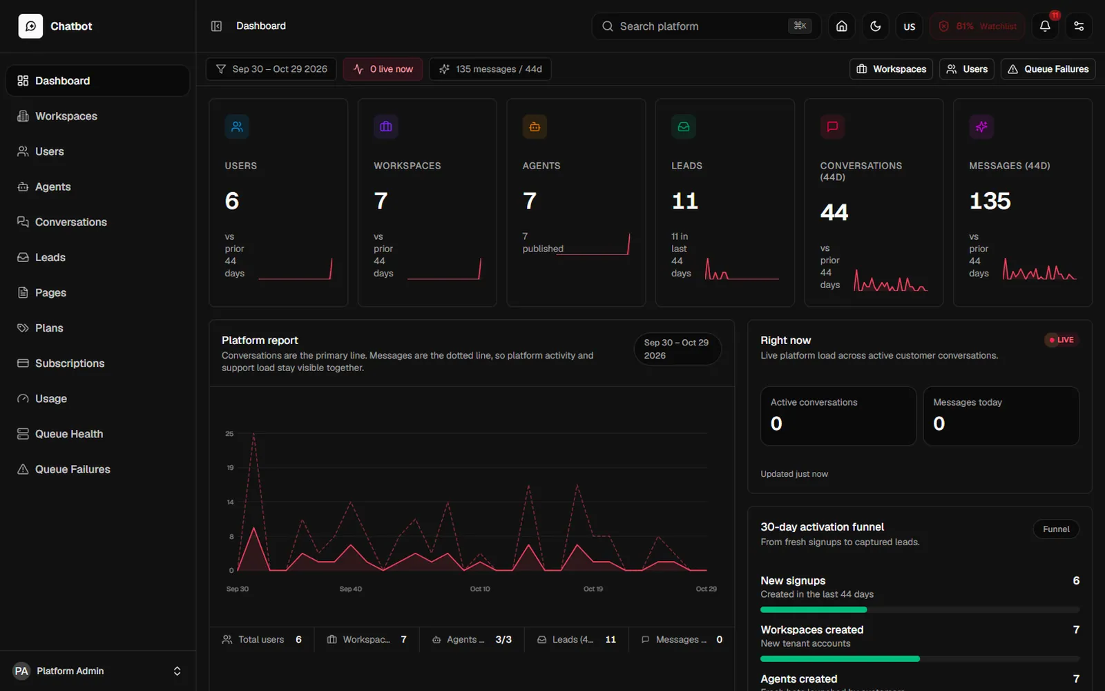Screen dimensions: 1105x691
Task: Click the Agents created row
Action: [920, 681]
